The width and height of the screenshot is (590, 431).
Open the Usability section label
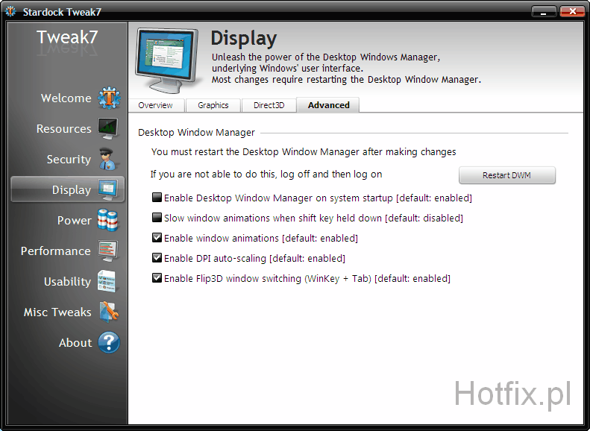pos(67,282)
